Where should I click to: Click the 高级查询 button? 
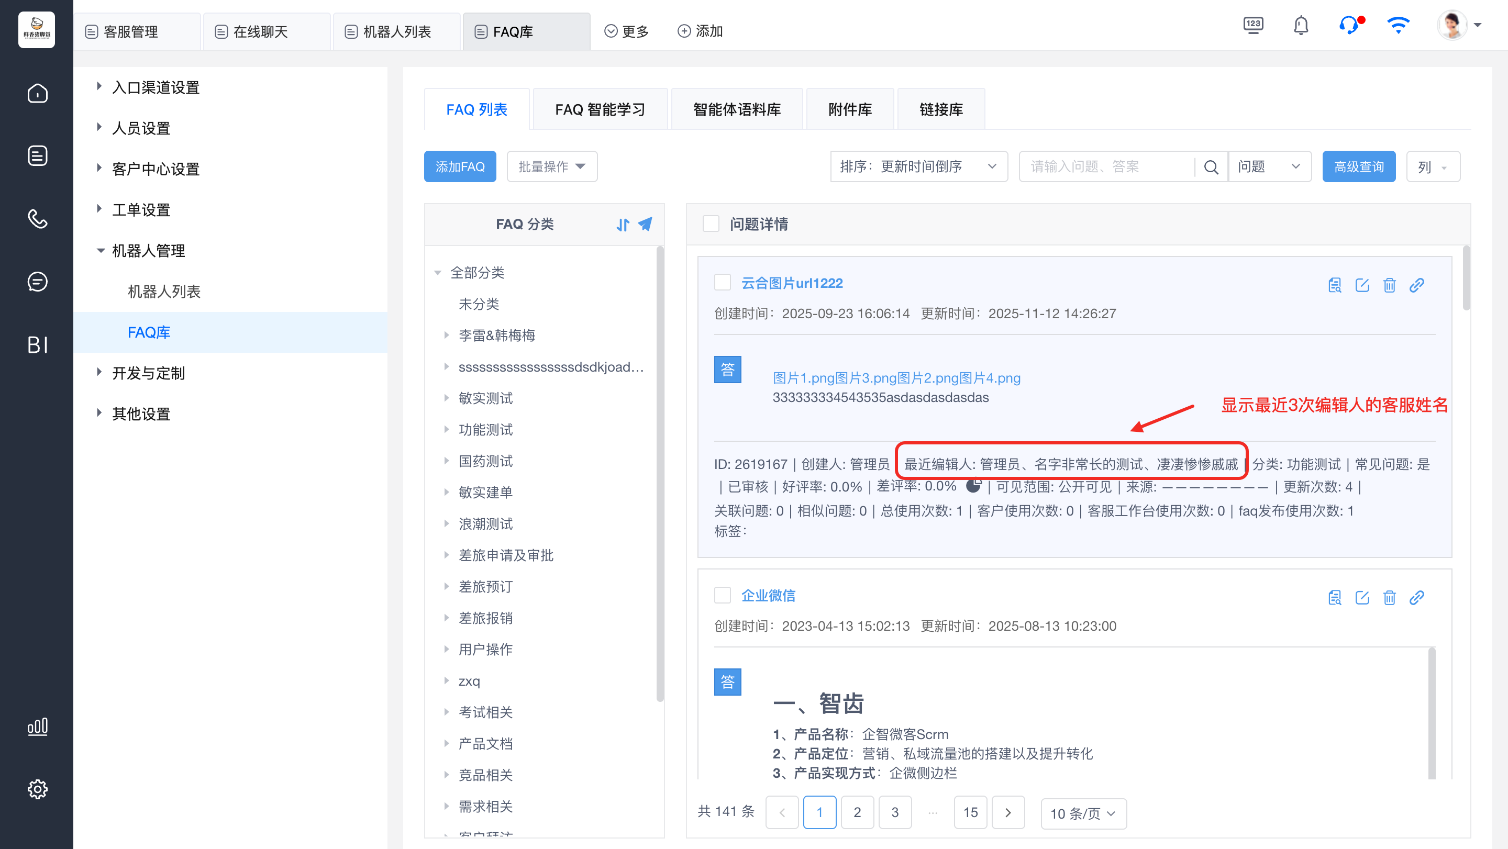tap(1358, 167)
